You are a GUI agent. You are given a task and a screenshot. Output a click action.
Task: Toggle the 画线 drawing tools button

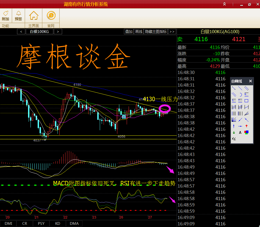pyautogui.click(x=139, y=32)
